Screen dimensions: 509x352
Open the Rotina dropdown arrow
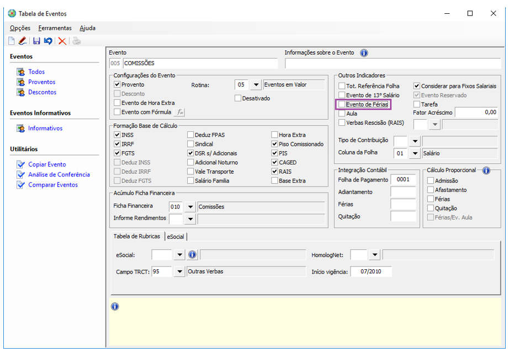(x=256, y=84)
